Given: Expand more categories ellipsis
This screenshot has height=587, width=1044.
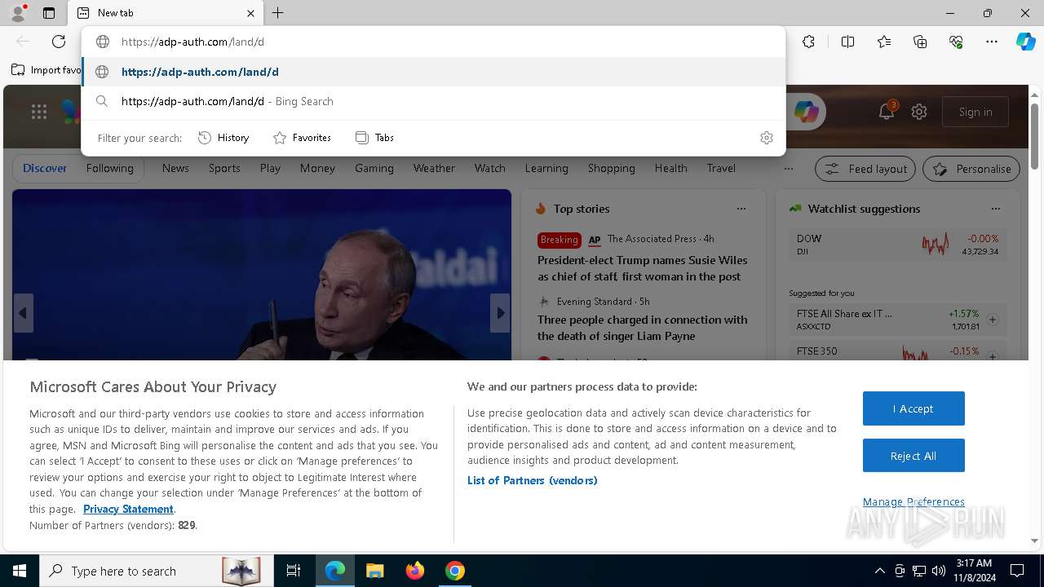Looking at the screenshot, I should [x=788, y=169].
